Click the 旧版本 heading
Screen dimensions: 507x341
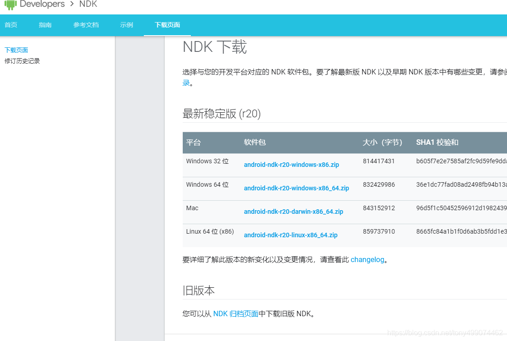tap(199, 290)
